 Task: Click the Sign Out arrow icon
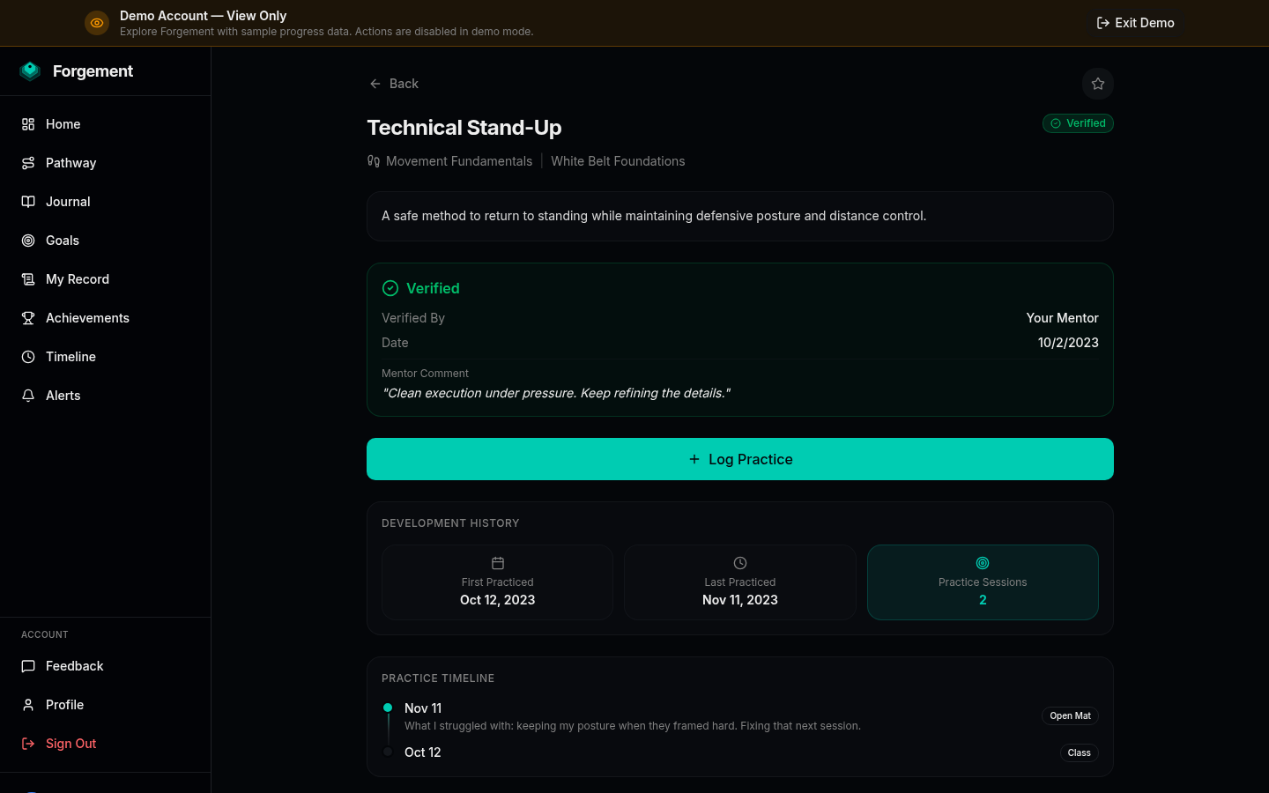28,744
